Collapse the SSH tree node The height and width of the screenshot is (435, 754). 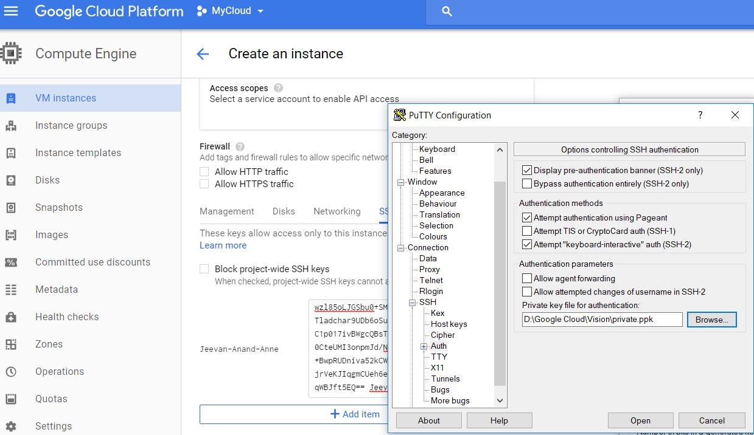click(x=413, y=303)
